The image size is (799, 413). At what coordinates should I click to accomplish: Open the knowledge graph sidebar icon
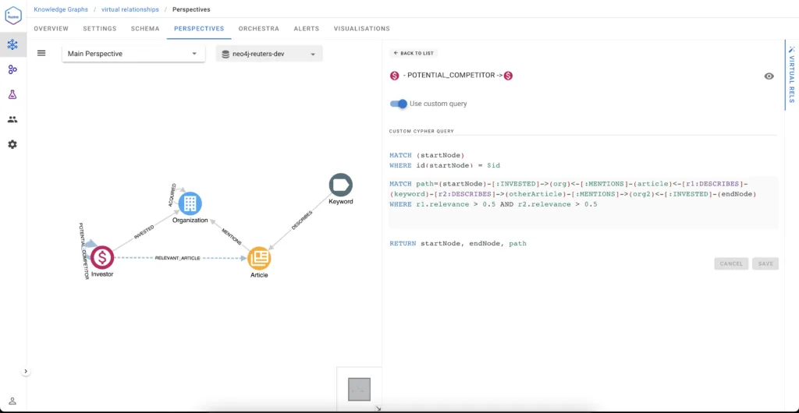tap(12, 44)
